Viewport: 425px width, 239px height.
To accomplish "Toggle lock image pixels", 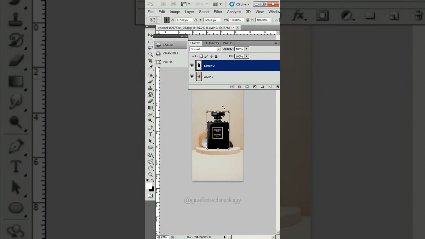I will (206, 56).
